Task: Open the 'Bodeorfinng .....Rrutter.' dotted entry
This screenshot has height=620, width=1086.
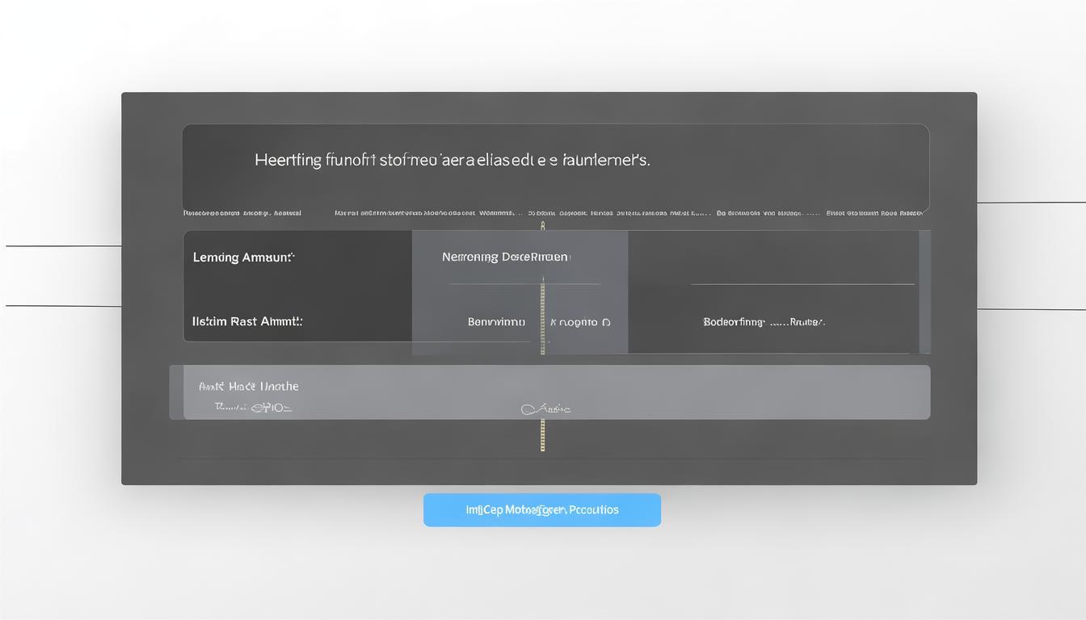Action: [764, 322]
